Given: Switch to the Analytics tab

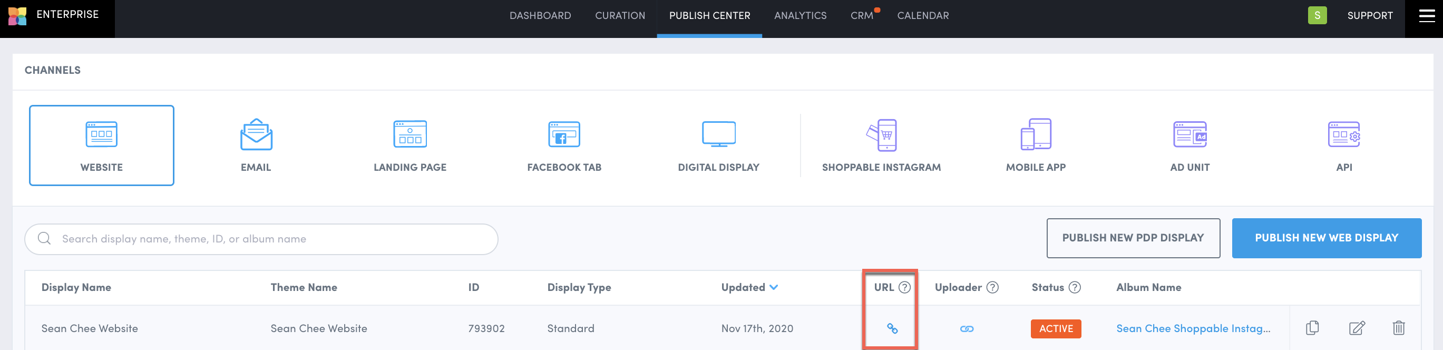Looking at the screenshot, I should click(800, 16).
